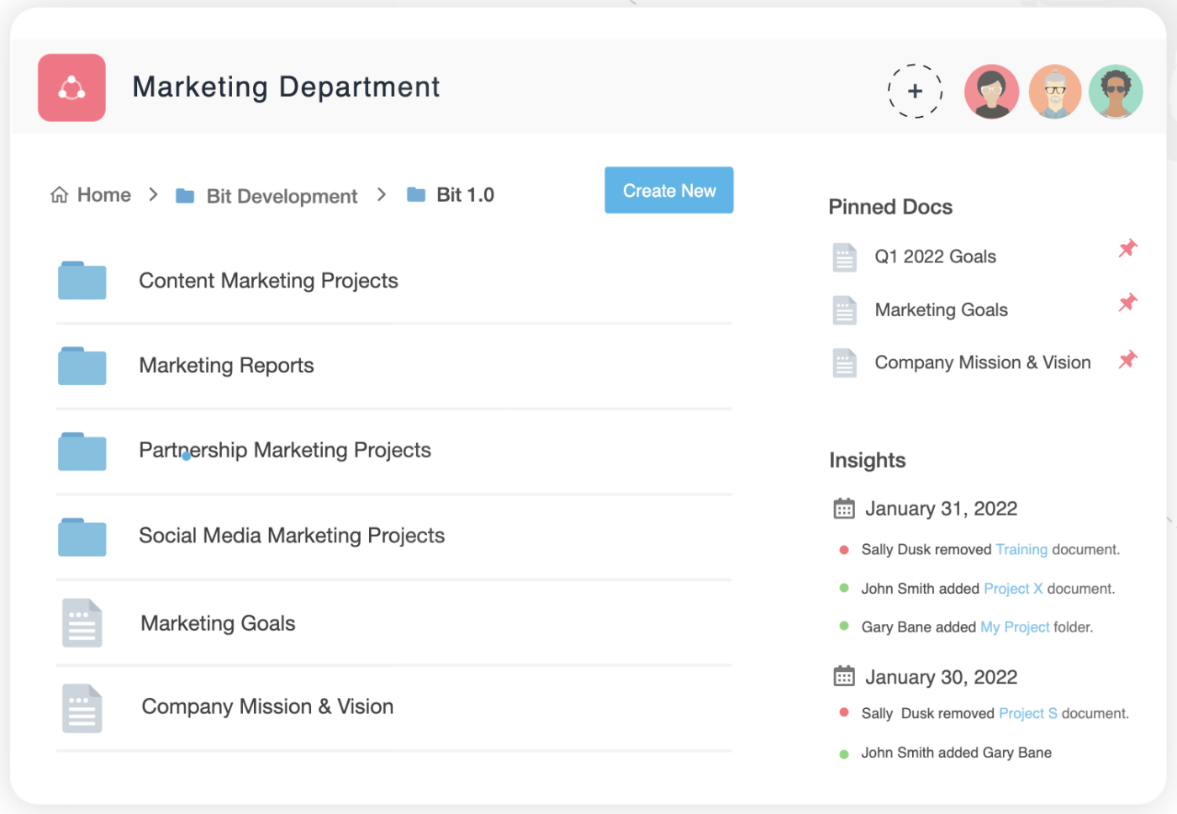Open the Marketing Reports folder

pyautogui.click(x=226, y=366)
